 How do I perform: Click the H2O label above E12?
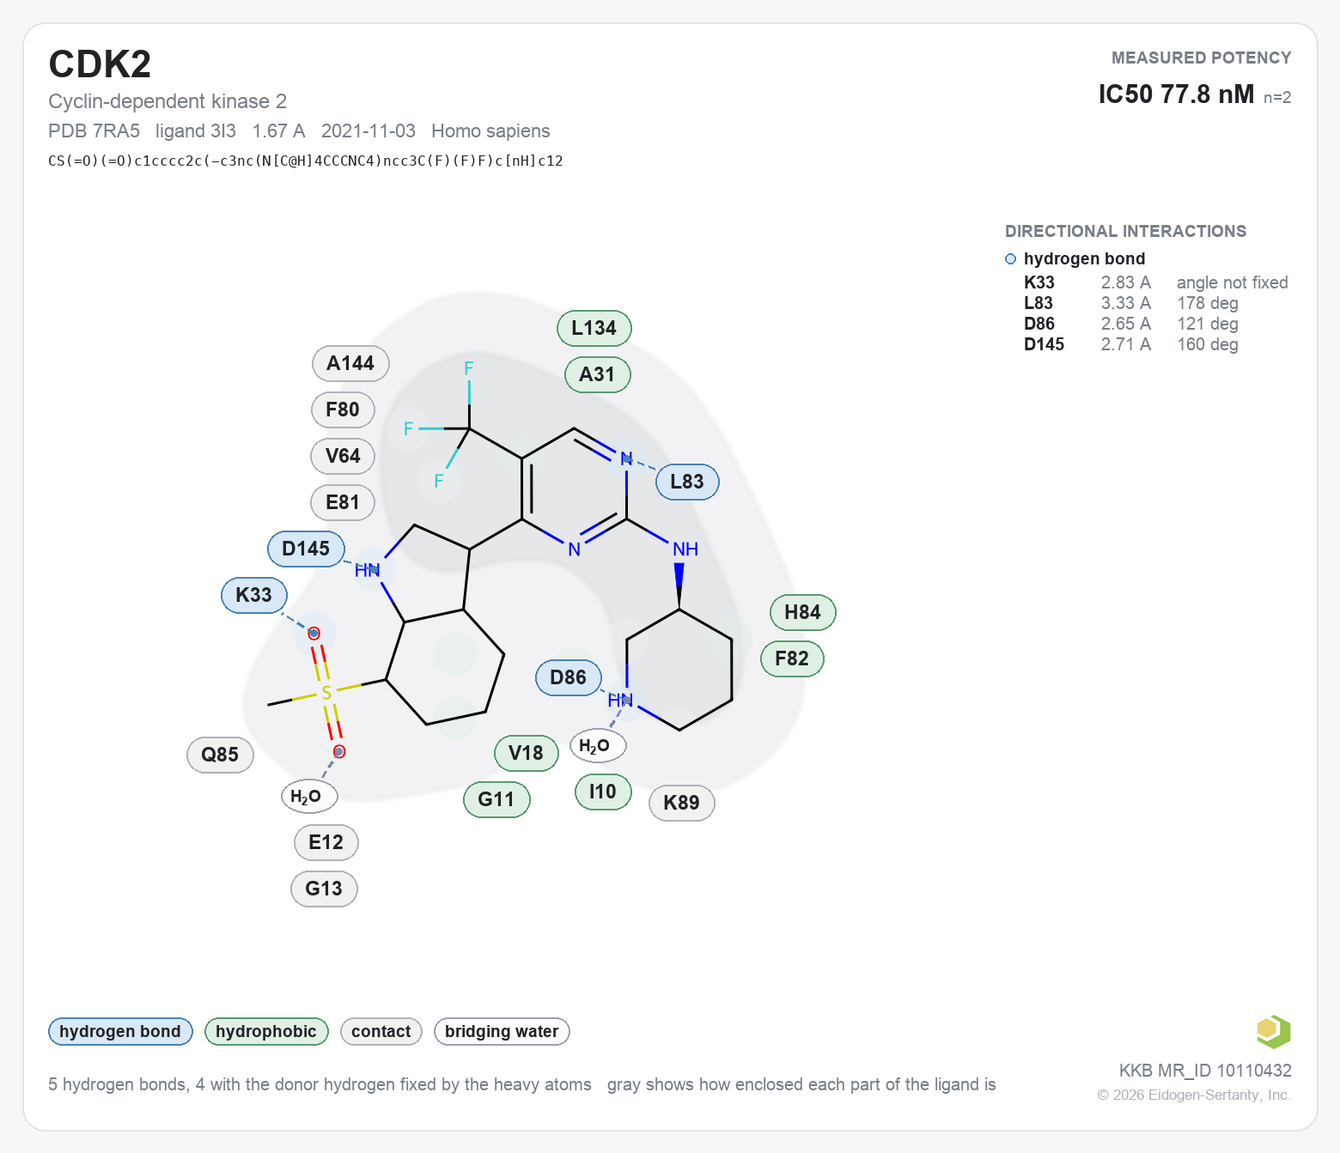pos(309,796)
